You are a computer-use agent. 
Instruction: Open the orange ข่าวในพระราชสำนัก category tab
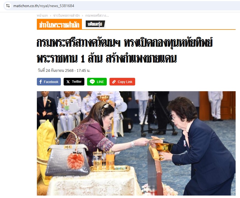60,24
